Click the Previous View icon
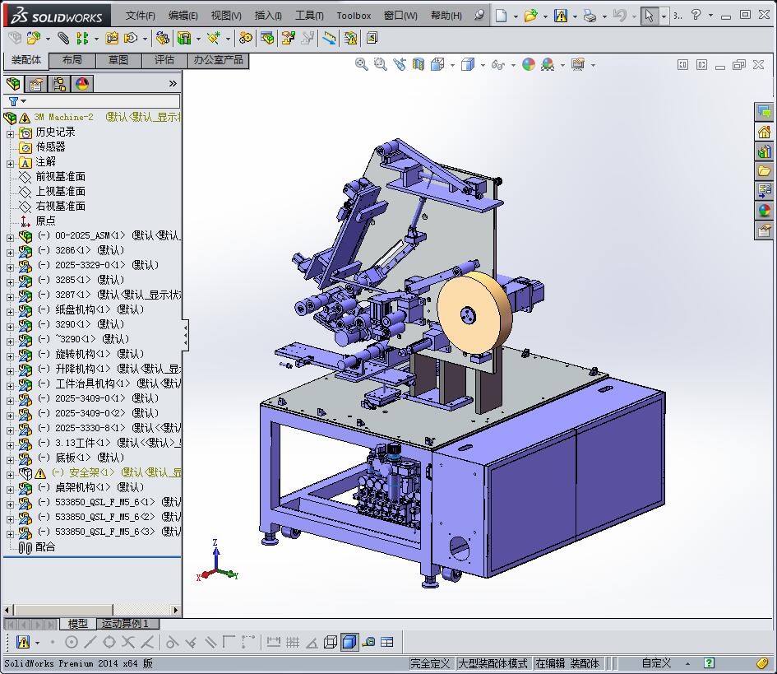 pos(400,64)
